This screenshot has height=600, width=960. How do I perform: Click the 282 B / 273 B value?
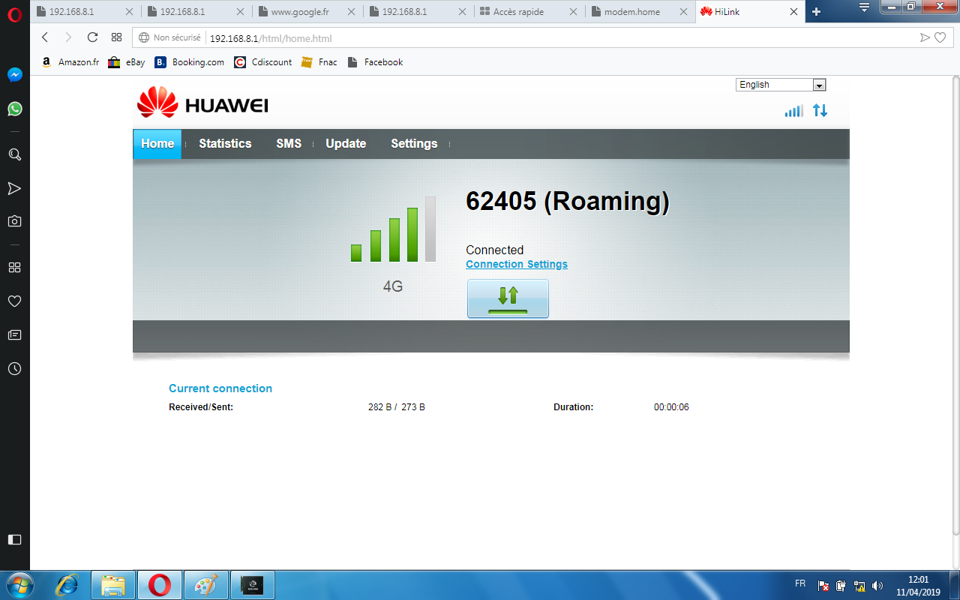click(x=396, y=407)
